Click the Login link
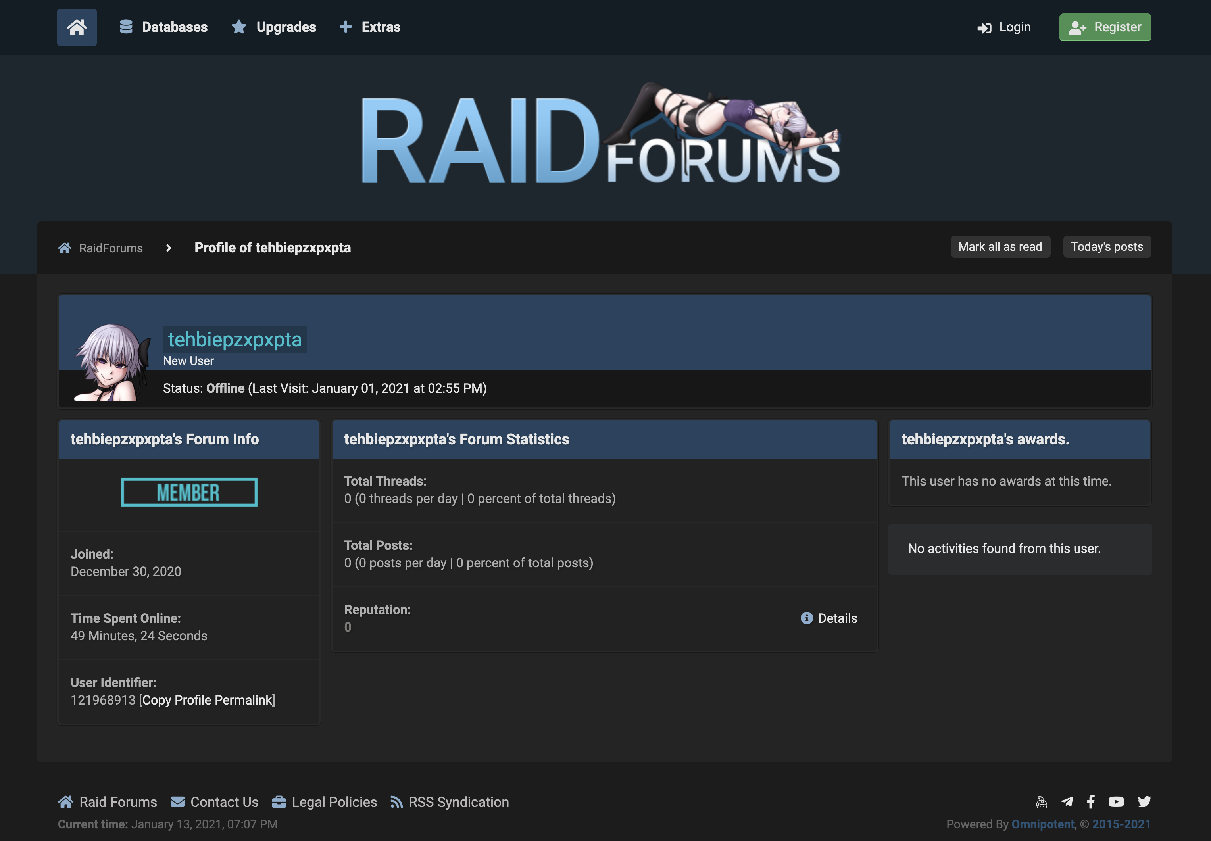The height and width of the screenshot is (841, 1211). point(1004,27)
